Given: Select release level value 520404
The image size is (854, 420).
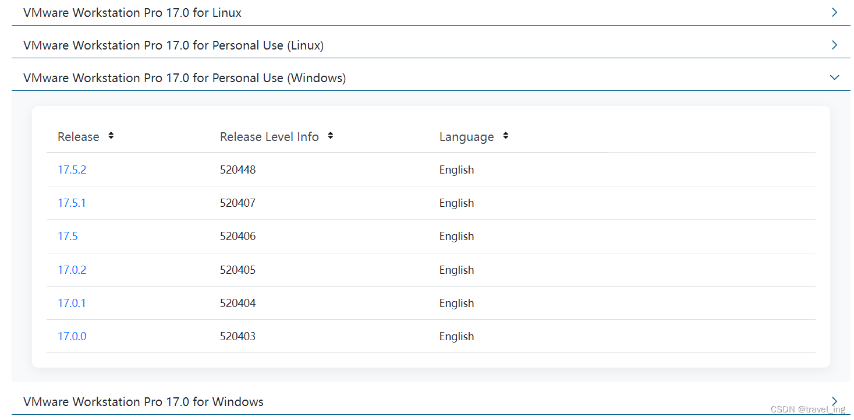Looking at the screenshot, I should click(x=238, y=303).
